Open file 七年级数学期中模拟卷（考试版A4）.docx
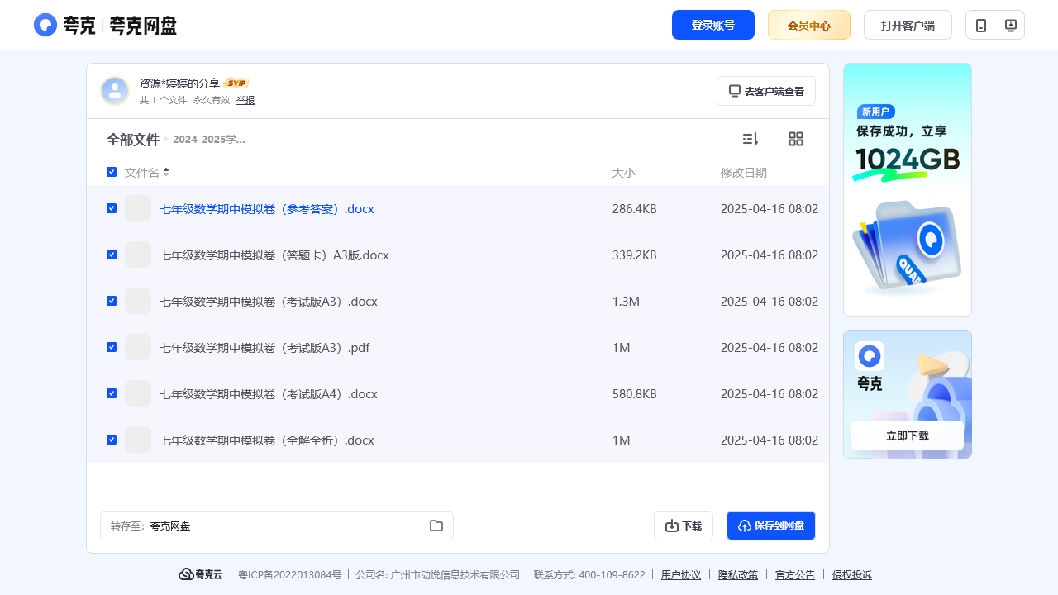 click(x=269, y=394)
